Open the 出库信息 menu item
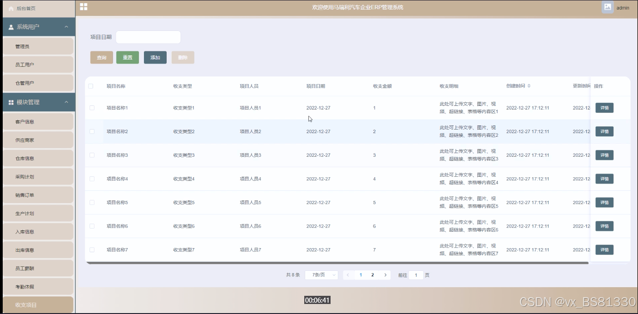 (x=38, y=250)
